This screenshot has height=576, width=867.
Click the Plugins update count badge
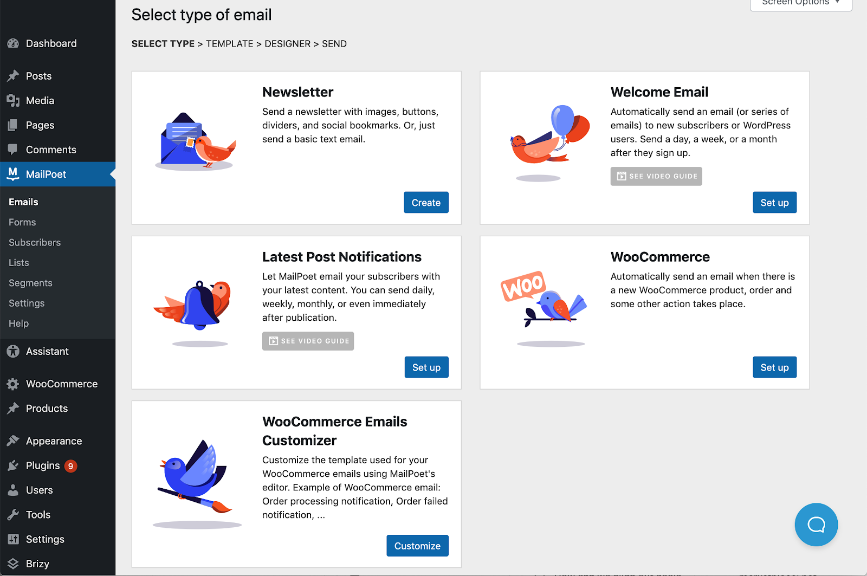pos(70,466)
